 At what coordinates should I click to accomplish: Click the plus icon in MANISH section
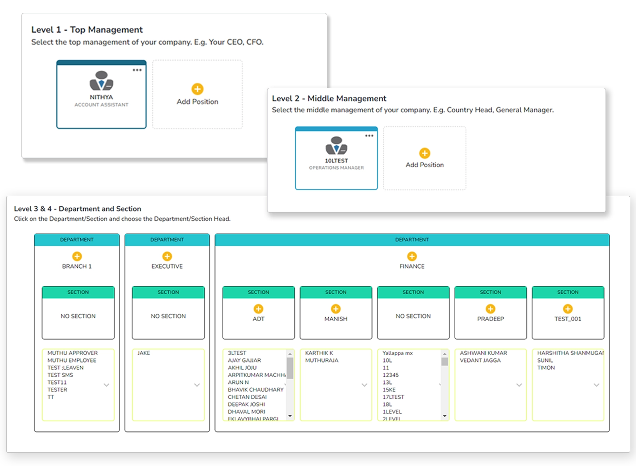[336, 309]
